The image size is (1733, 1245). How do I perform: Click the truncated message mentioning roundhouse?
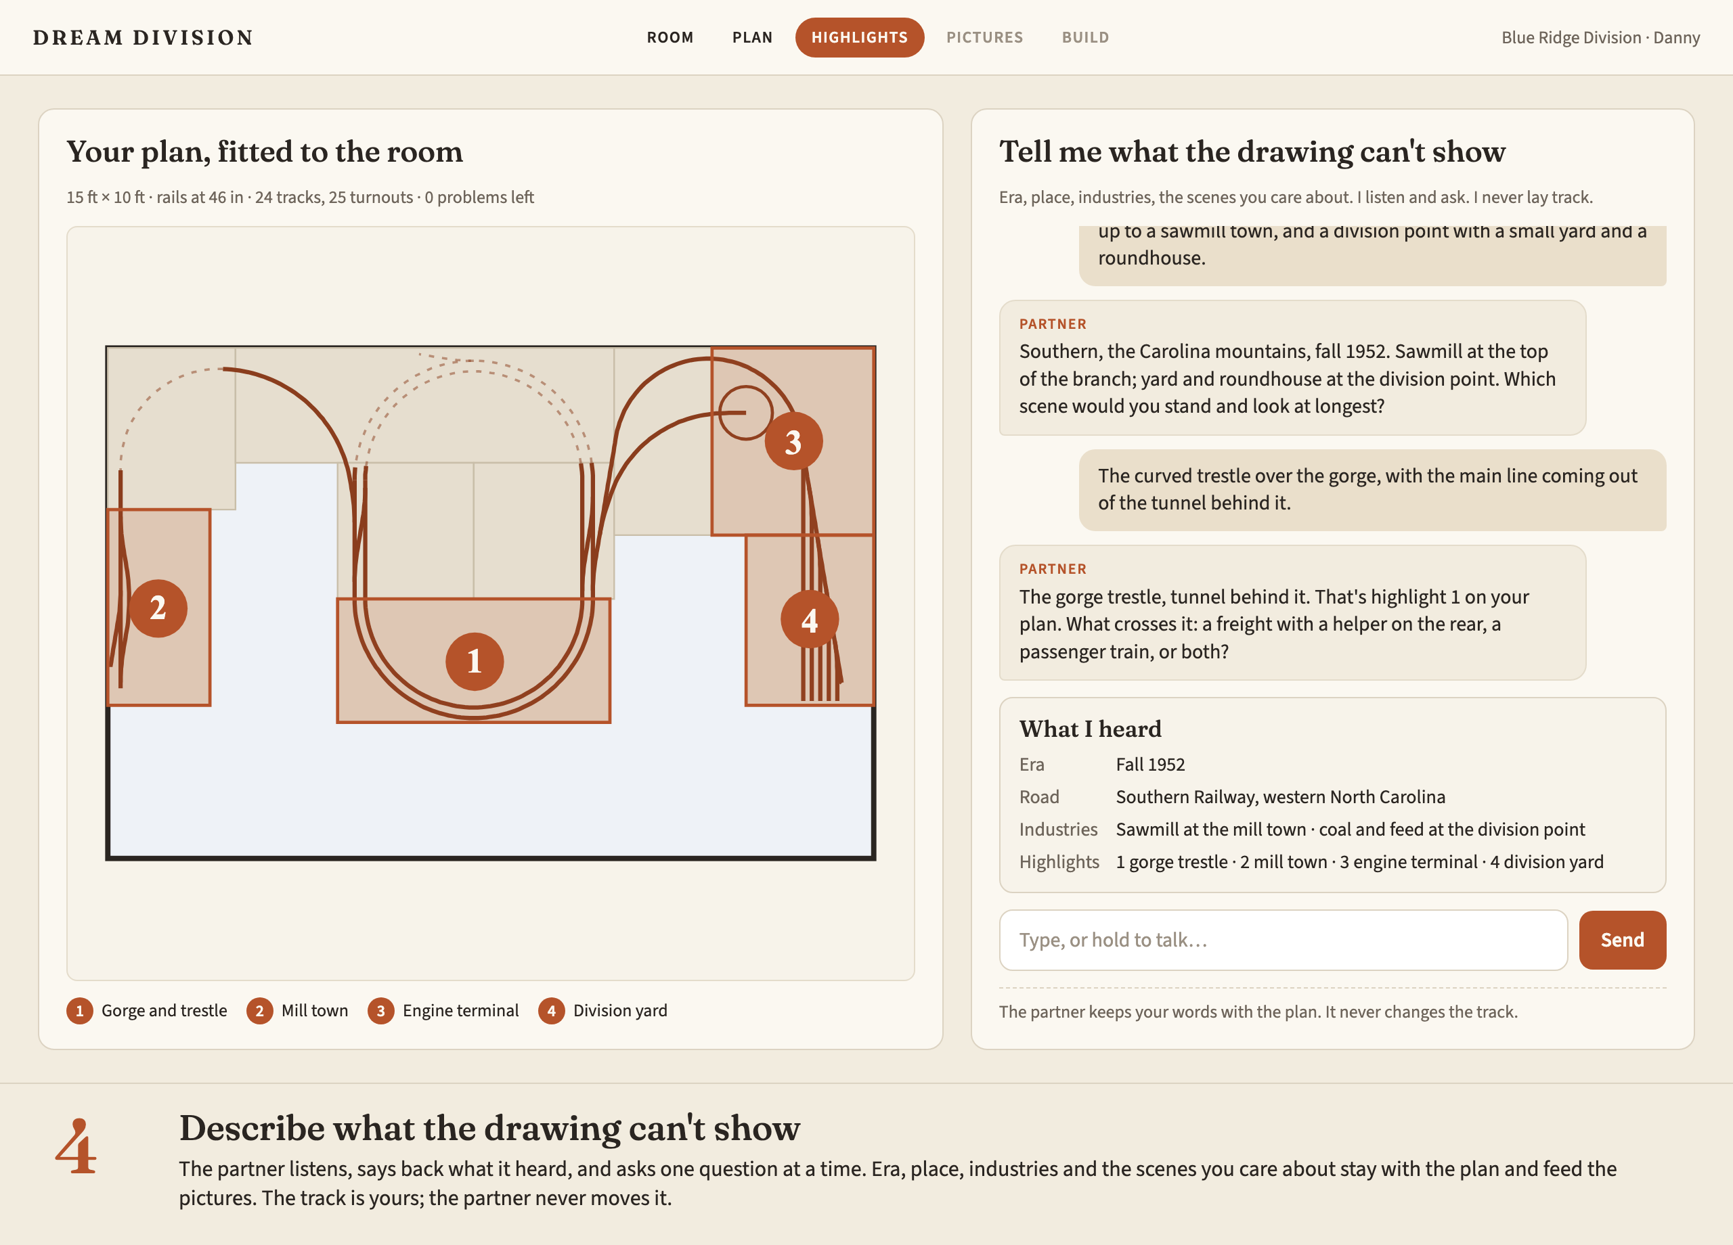point(1372,255)
